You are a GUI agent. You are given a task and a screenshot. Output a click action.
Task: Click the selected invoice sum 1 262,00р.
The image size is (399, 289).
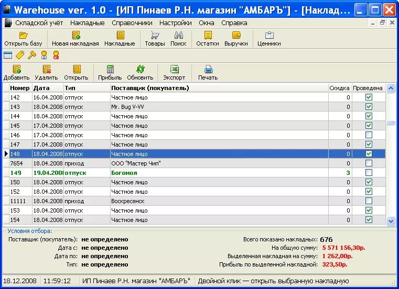(337, 256)
